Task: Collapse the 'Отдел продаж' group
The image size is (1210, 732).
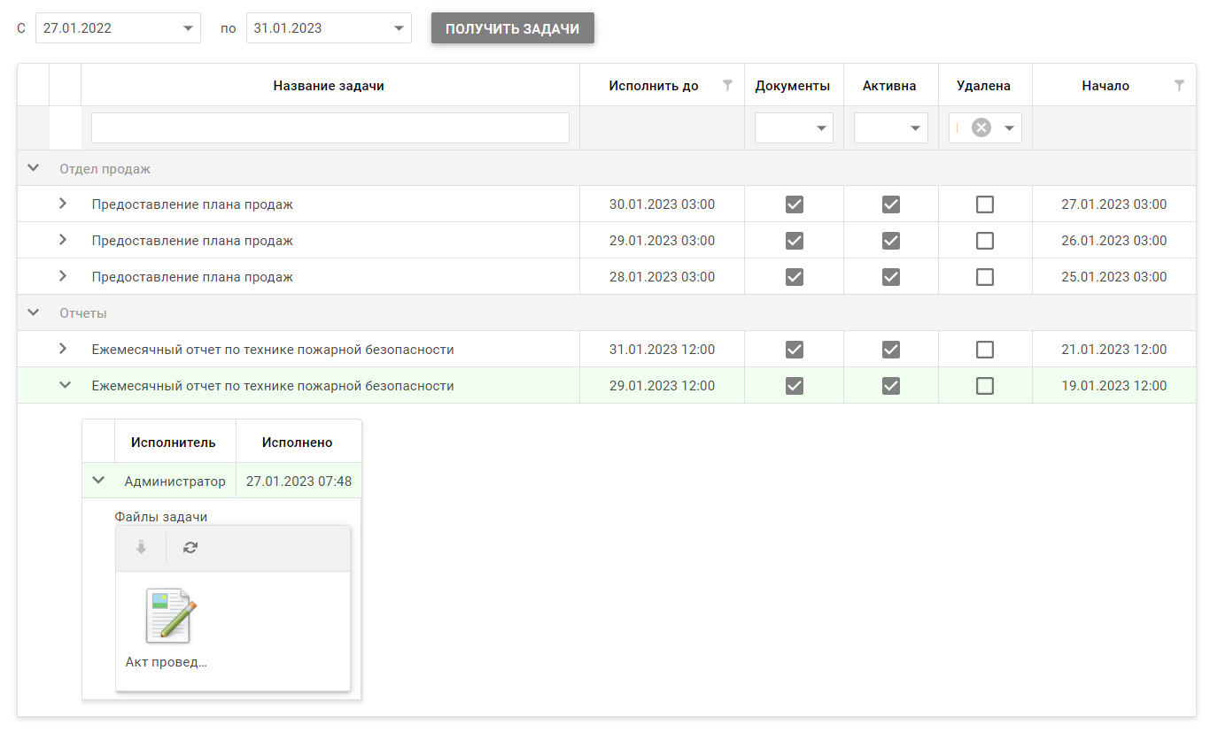Action: pyautogui.click(x=34, y=168)
